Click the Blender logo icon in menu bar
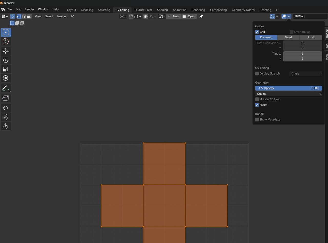The image size is (328, 243). coord(3,9)
